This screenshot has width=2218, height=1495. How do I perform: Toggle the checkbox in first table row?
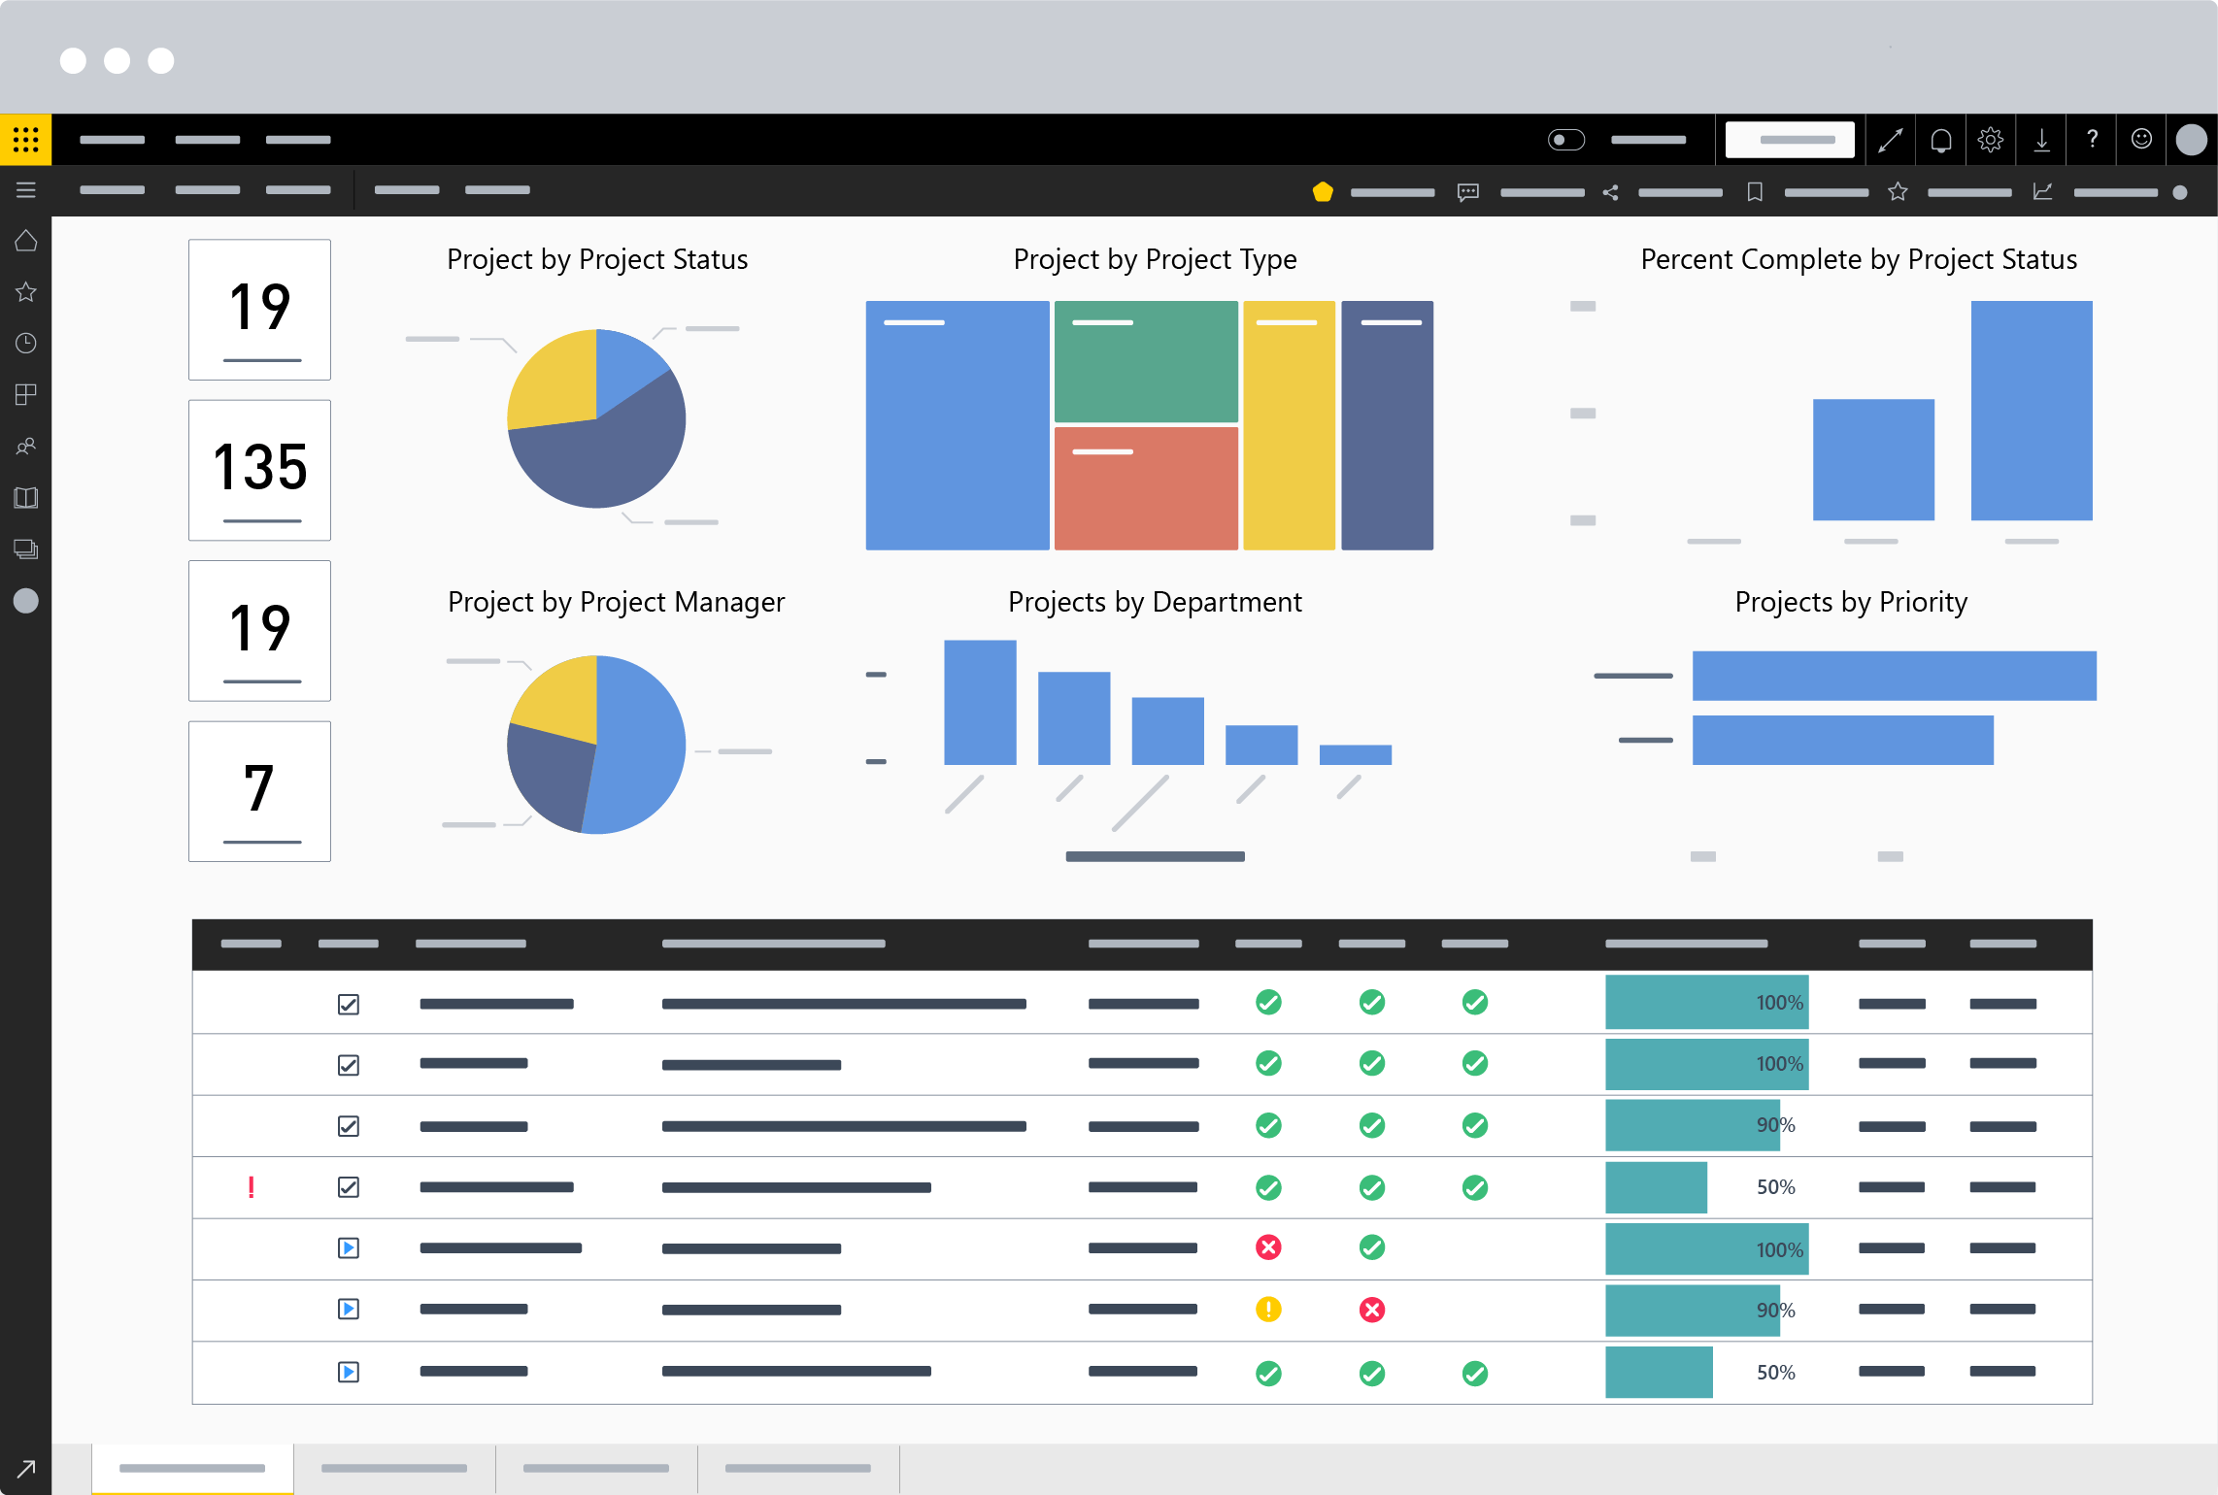tap(349, 1004)
